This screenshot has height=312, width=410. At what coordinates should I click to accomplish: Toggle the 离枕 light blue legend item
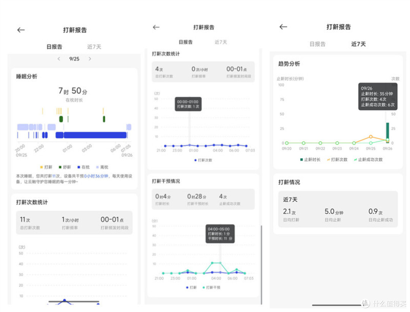pyautogui.click(x=102, y=167)
